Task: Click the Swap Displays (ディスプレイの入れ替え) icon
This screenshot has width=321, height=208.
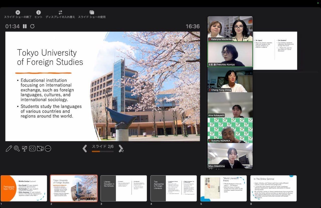Action: (x=60, y=12)
